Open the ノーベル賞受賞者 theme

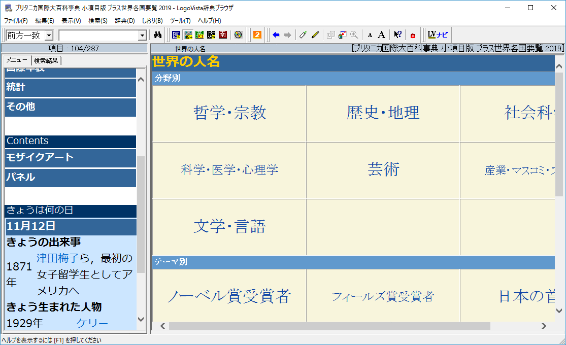[x=229, y=296]
